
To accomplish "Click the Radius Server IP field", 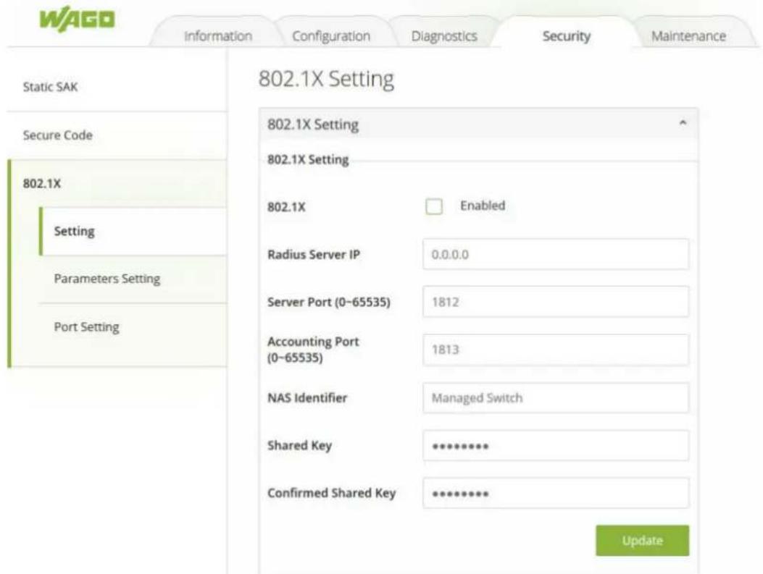I will click(556, 254).
